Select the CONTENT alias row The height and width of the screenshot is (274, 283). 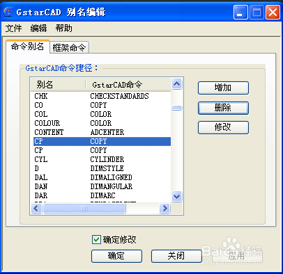point(102,132)
